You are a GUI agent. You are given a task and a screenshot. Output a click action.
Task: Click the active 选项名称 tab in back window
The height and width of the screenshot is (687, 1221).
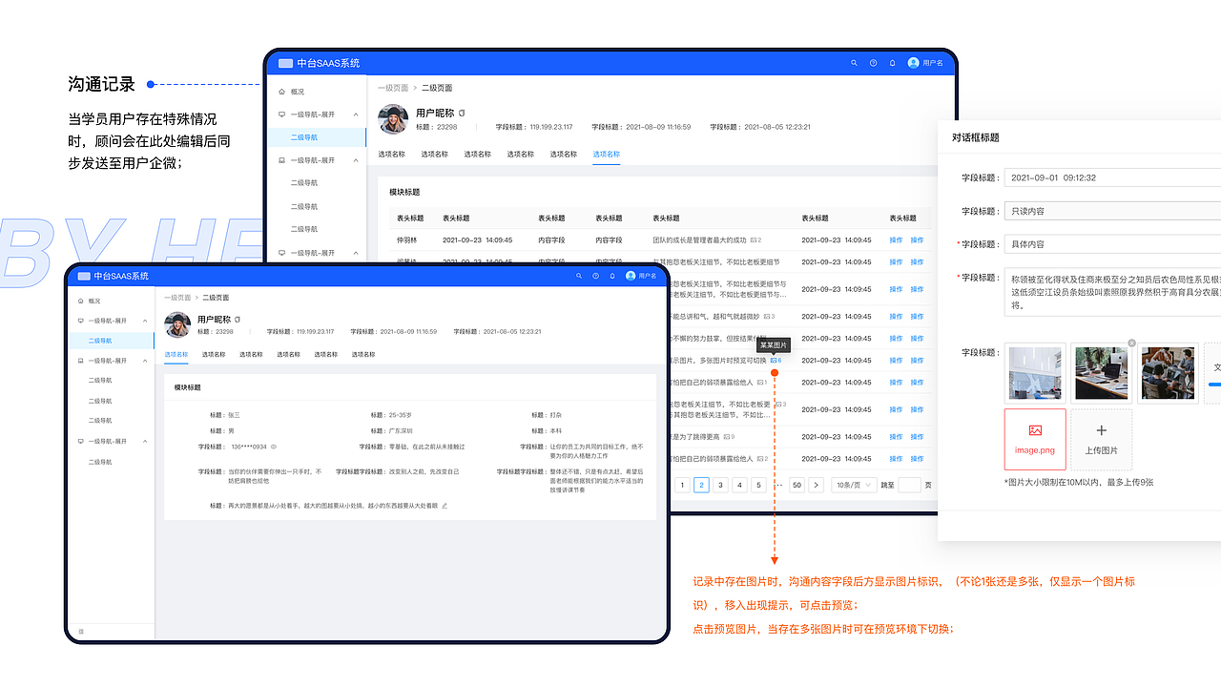tap(606, 154)
